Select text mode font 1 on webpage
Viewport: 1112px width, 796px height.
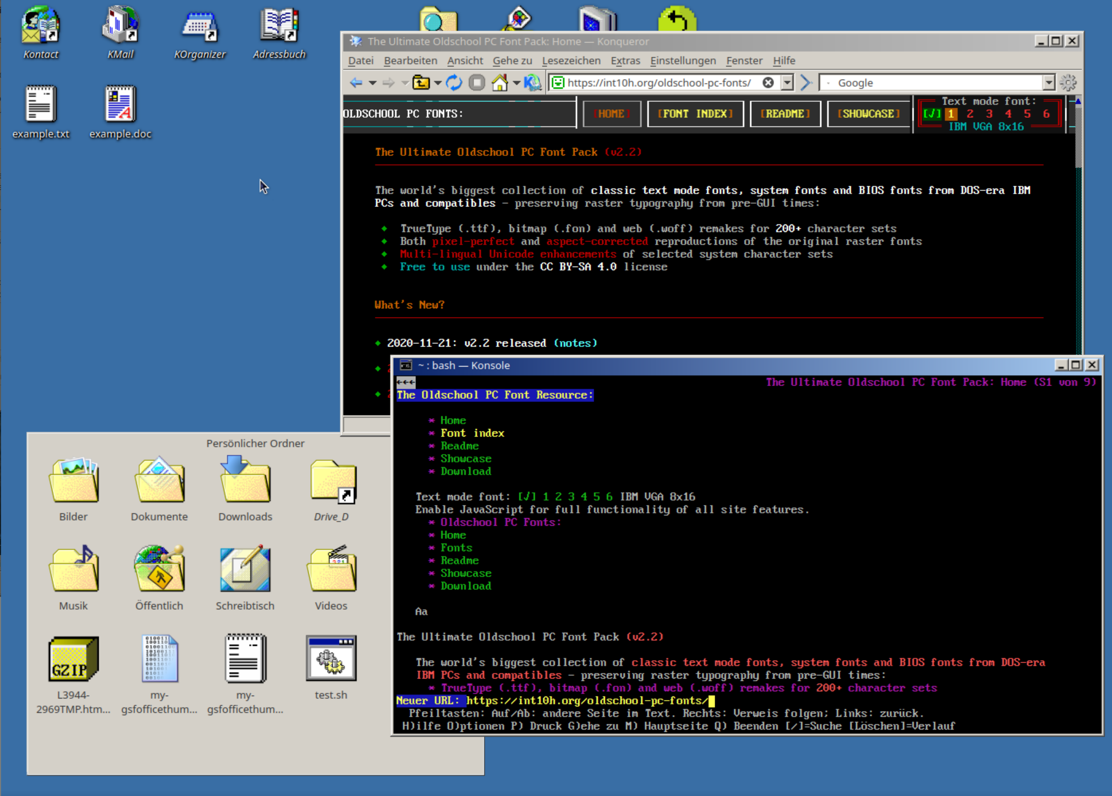click(x=951, y=114)
